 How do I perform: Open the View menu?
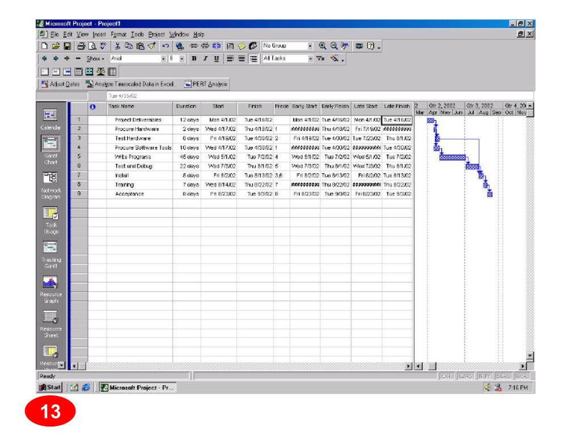click(x=83, y=35)
